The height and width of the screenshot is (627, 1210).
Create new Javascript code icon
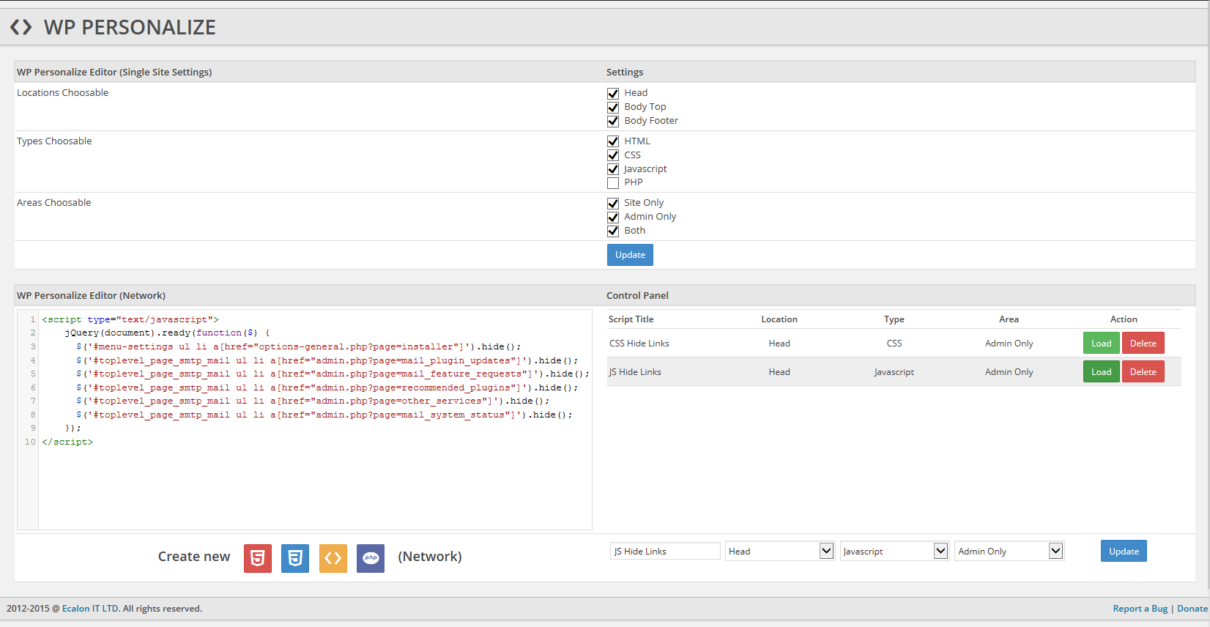(x=333, y=558)
